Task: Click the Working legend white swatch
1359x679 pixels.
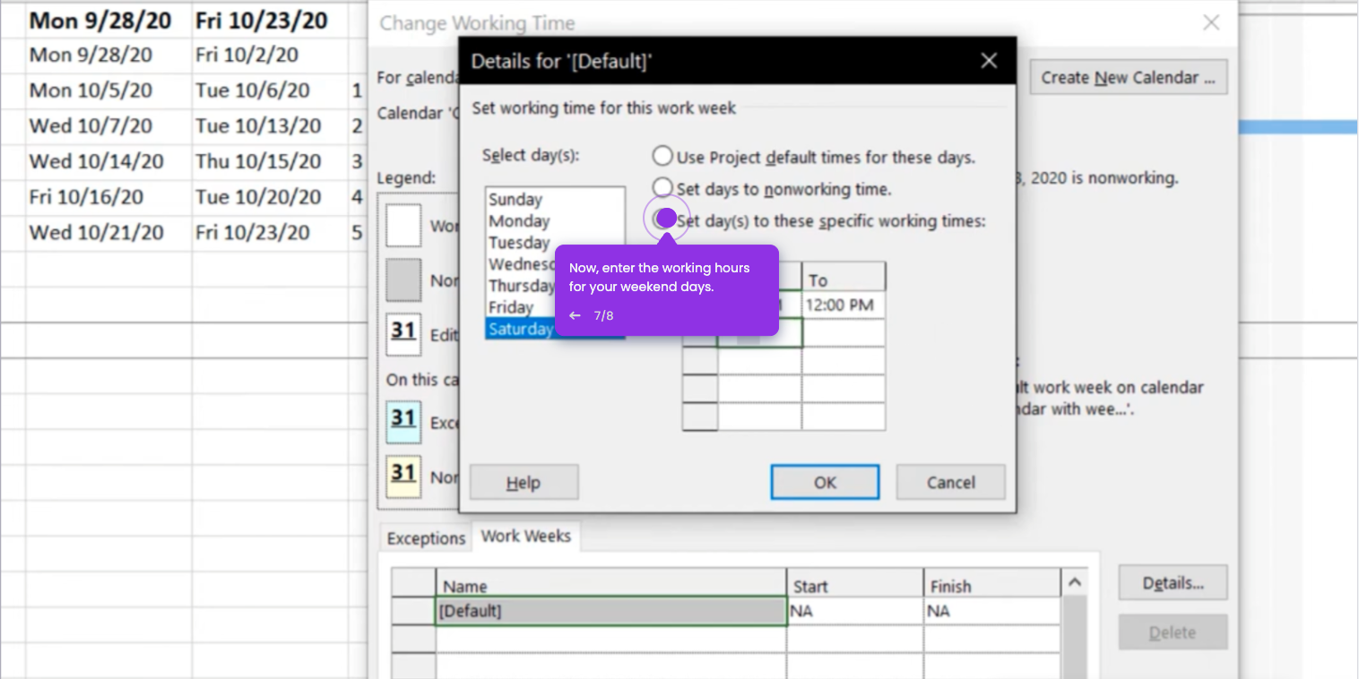Action: 403,225
